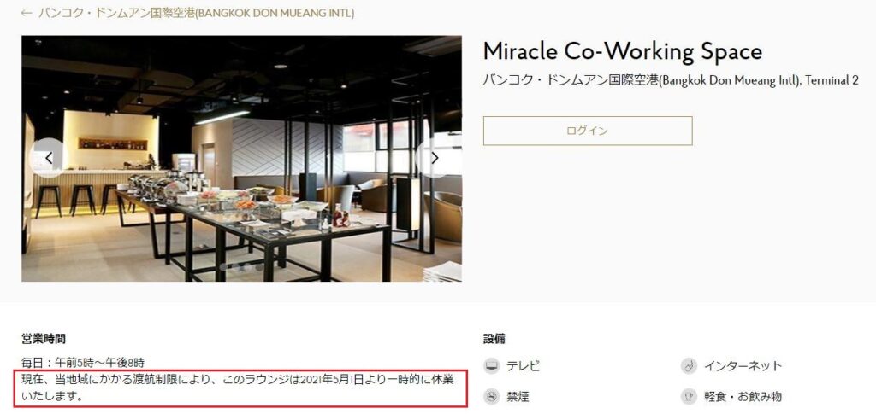
Task: Select the last carousel dot indicator
Action: (x=259, y=267)
